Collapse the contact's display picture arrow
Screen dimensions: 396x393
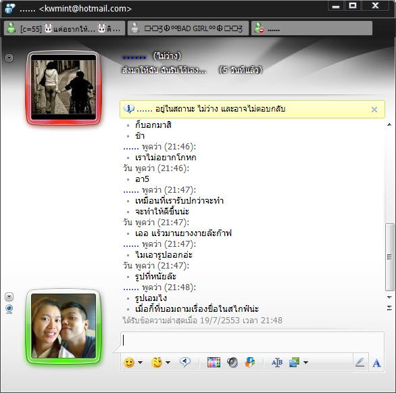9,58
